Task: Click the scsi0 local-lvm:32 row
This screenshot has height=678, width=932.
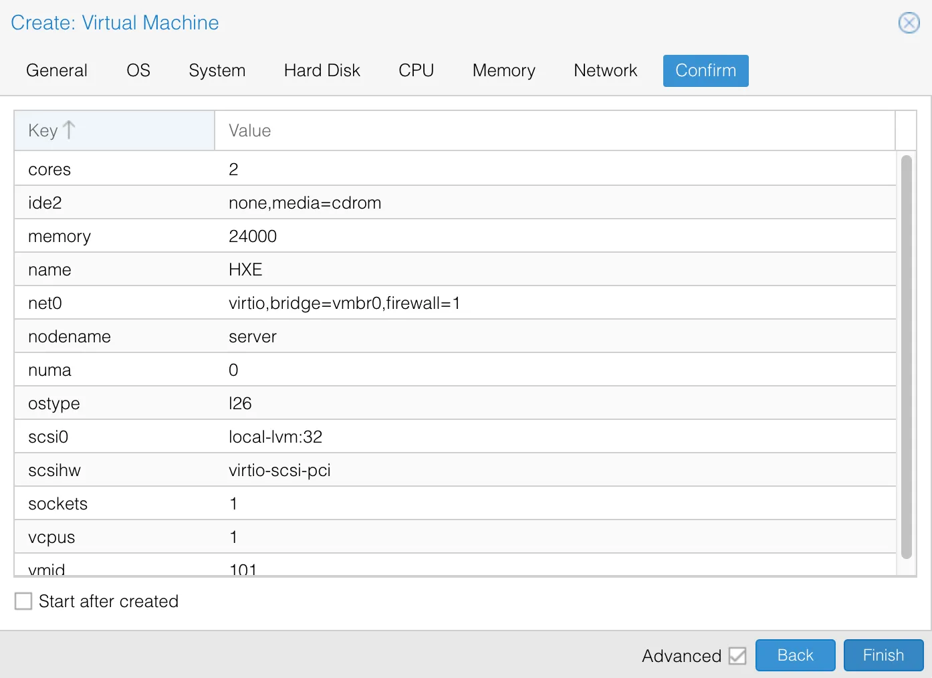Action: (x=455, y=437)
